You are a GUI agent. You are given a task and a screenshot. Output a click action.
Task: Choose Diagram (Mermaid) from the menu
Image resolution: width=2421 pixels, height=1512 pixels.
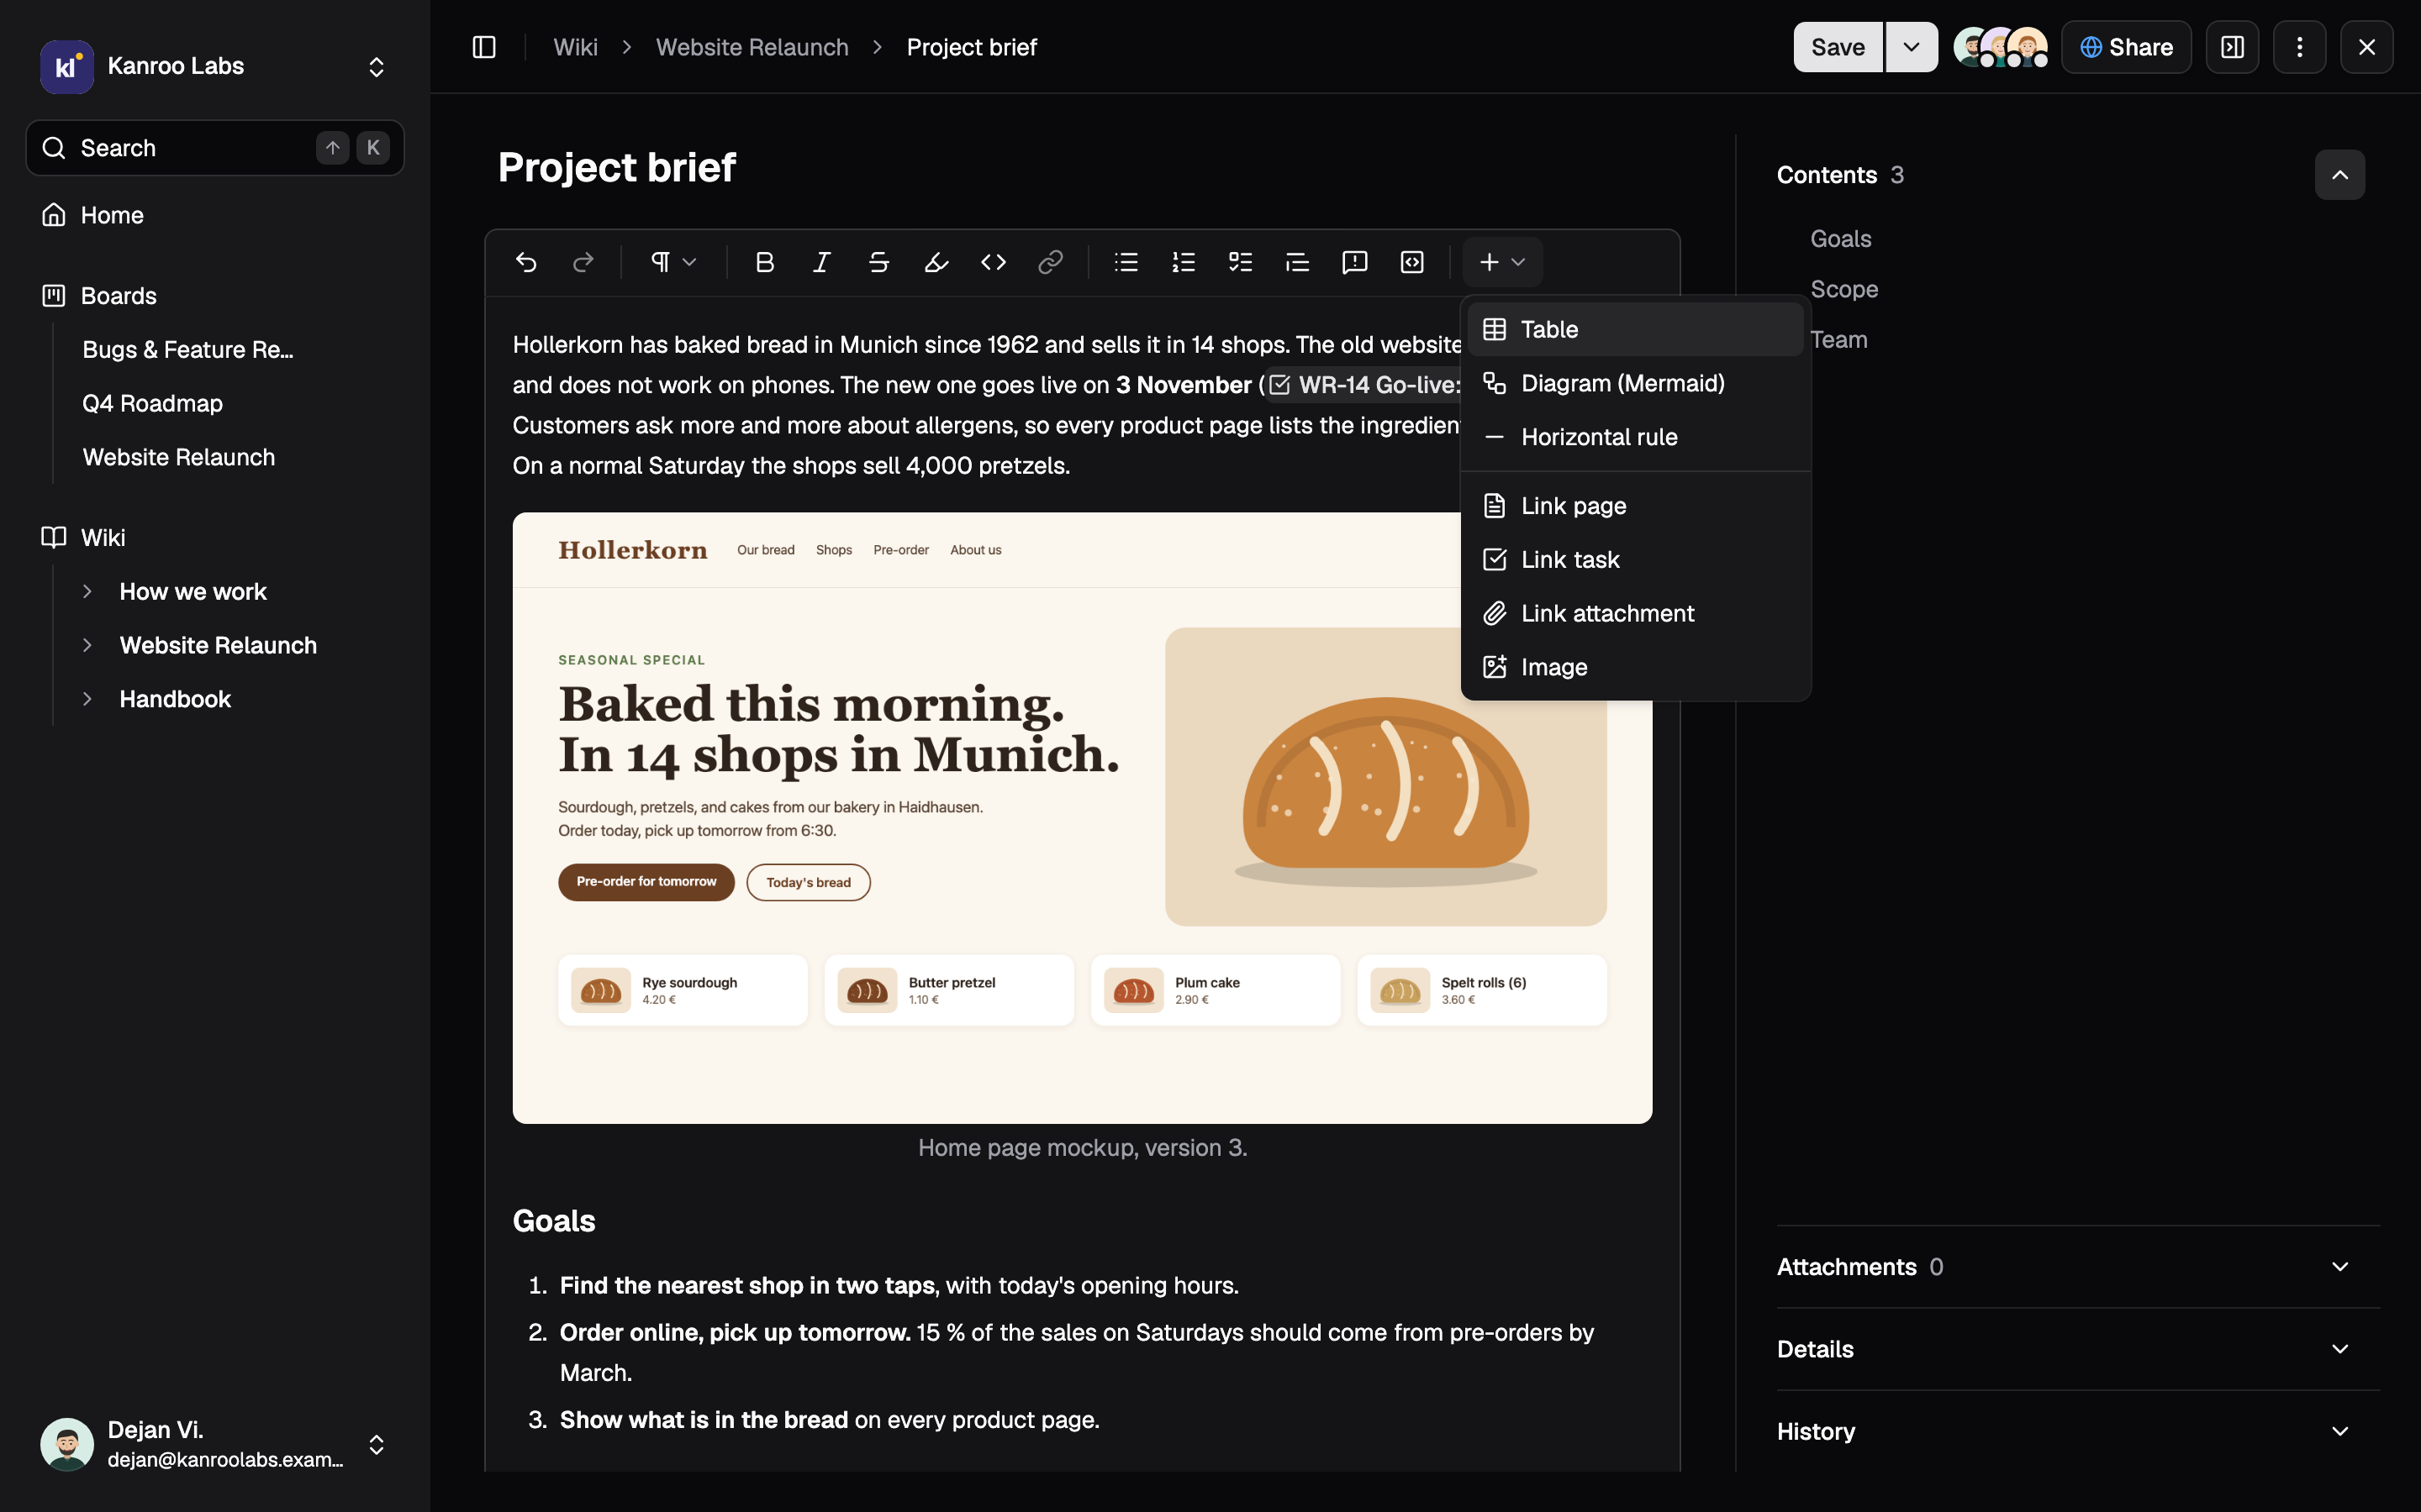1636,383
